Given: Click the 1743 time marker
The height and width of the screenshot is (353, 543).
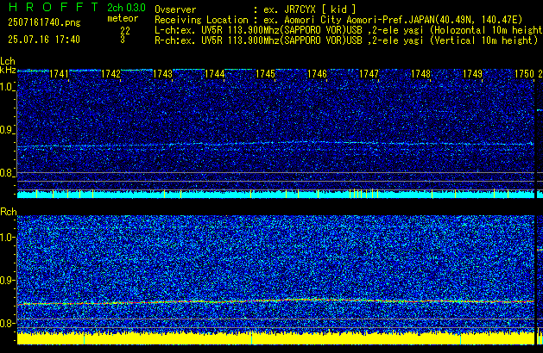Looking at the screenshot, I should tap(162, 74).
